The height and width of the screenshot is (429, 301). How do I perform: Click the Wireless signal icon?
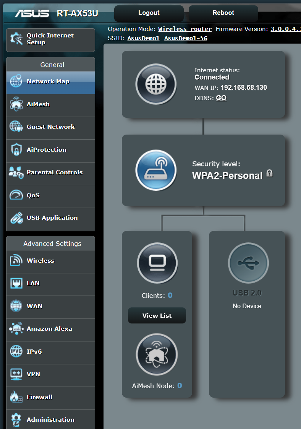(x=16, y=260)
